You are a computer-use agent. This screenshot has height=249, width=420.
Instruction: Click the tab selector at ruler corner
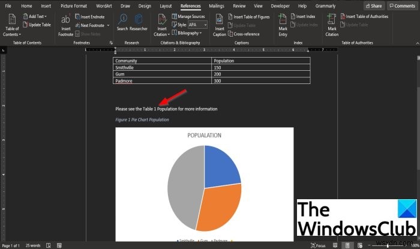(3, 50)
